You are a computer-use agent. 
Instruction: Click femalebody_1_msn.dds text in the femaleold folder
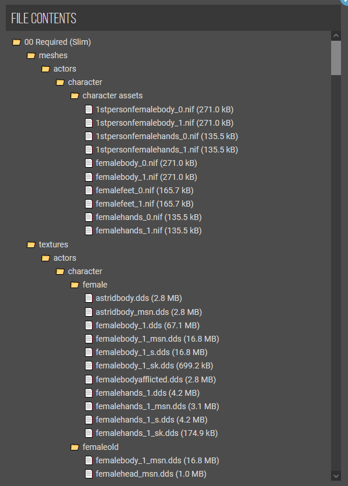158,460
